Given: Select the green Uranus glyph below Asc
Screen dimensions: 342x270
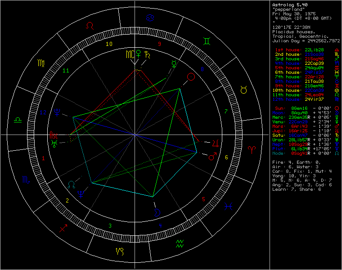Looking at the screenshot, I should pos(54,144).
